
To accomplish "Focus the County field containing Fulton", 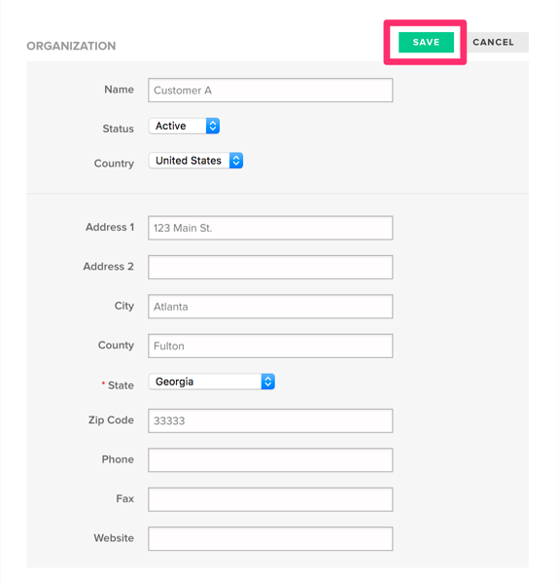I will [x=270, y=346].
